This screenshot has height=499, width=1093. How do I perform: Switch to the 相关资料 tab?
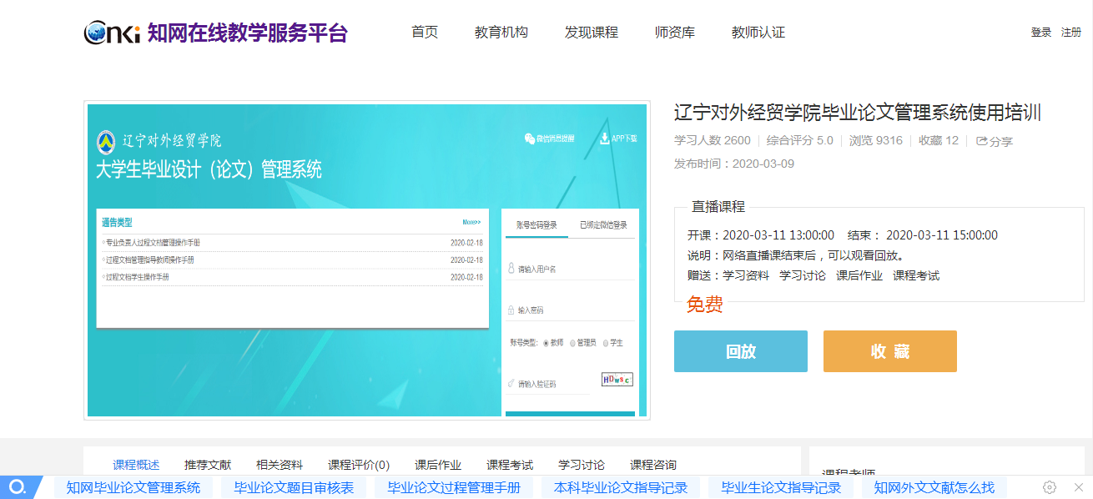point(280,465)
